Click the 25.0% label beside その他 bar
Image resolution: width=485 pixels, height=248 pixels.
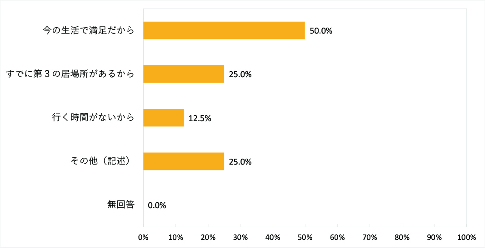[240, 162]
